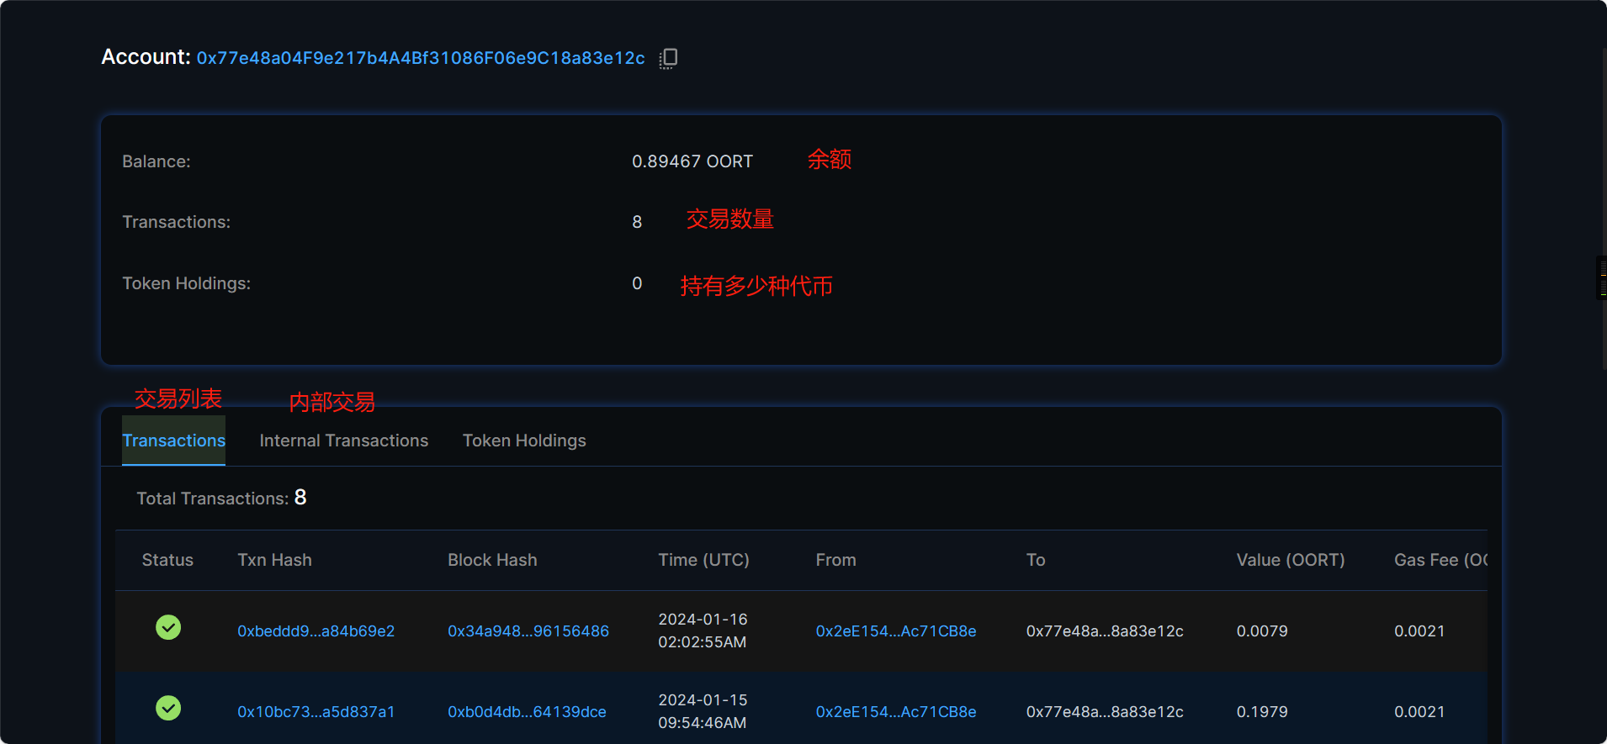Click the Status column header
Image resolution: width=1607 pixels, height=744 pixels.
coord(167,560)
